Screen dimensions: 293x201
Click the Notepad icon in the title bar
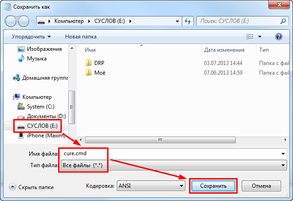[x=7, y=7]
